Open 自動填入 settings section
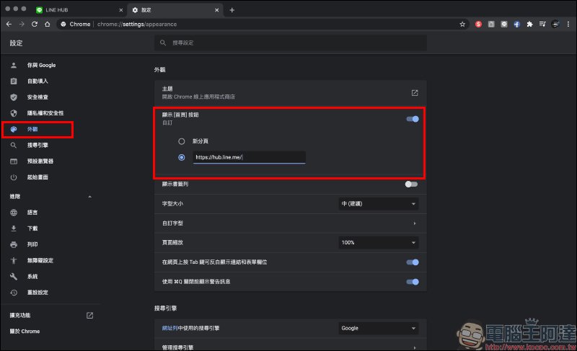This screenshot has width=577, height=351. coord(38,81)
